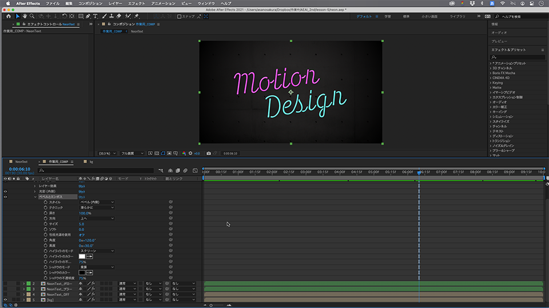Select the Brush tool

click(x=104, y=16)
